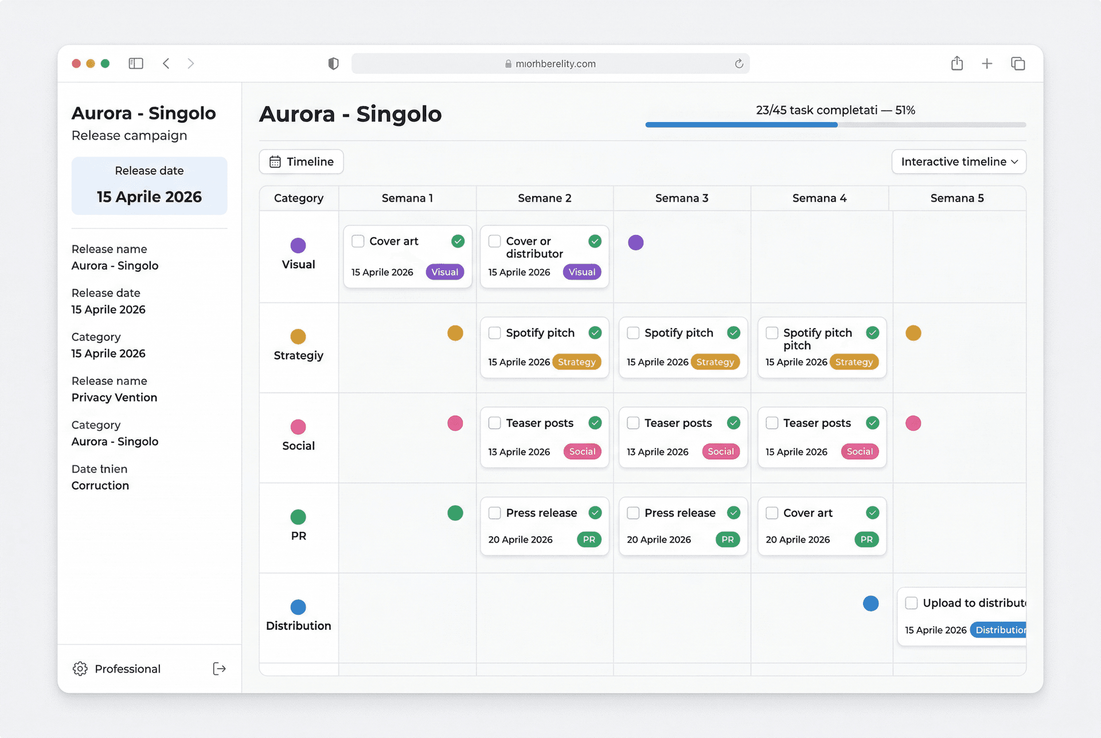Click the orange Strategiy category dot
This screenshot has width=1101, height=738.
click(x=298, y=336)
